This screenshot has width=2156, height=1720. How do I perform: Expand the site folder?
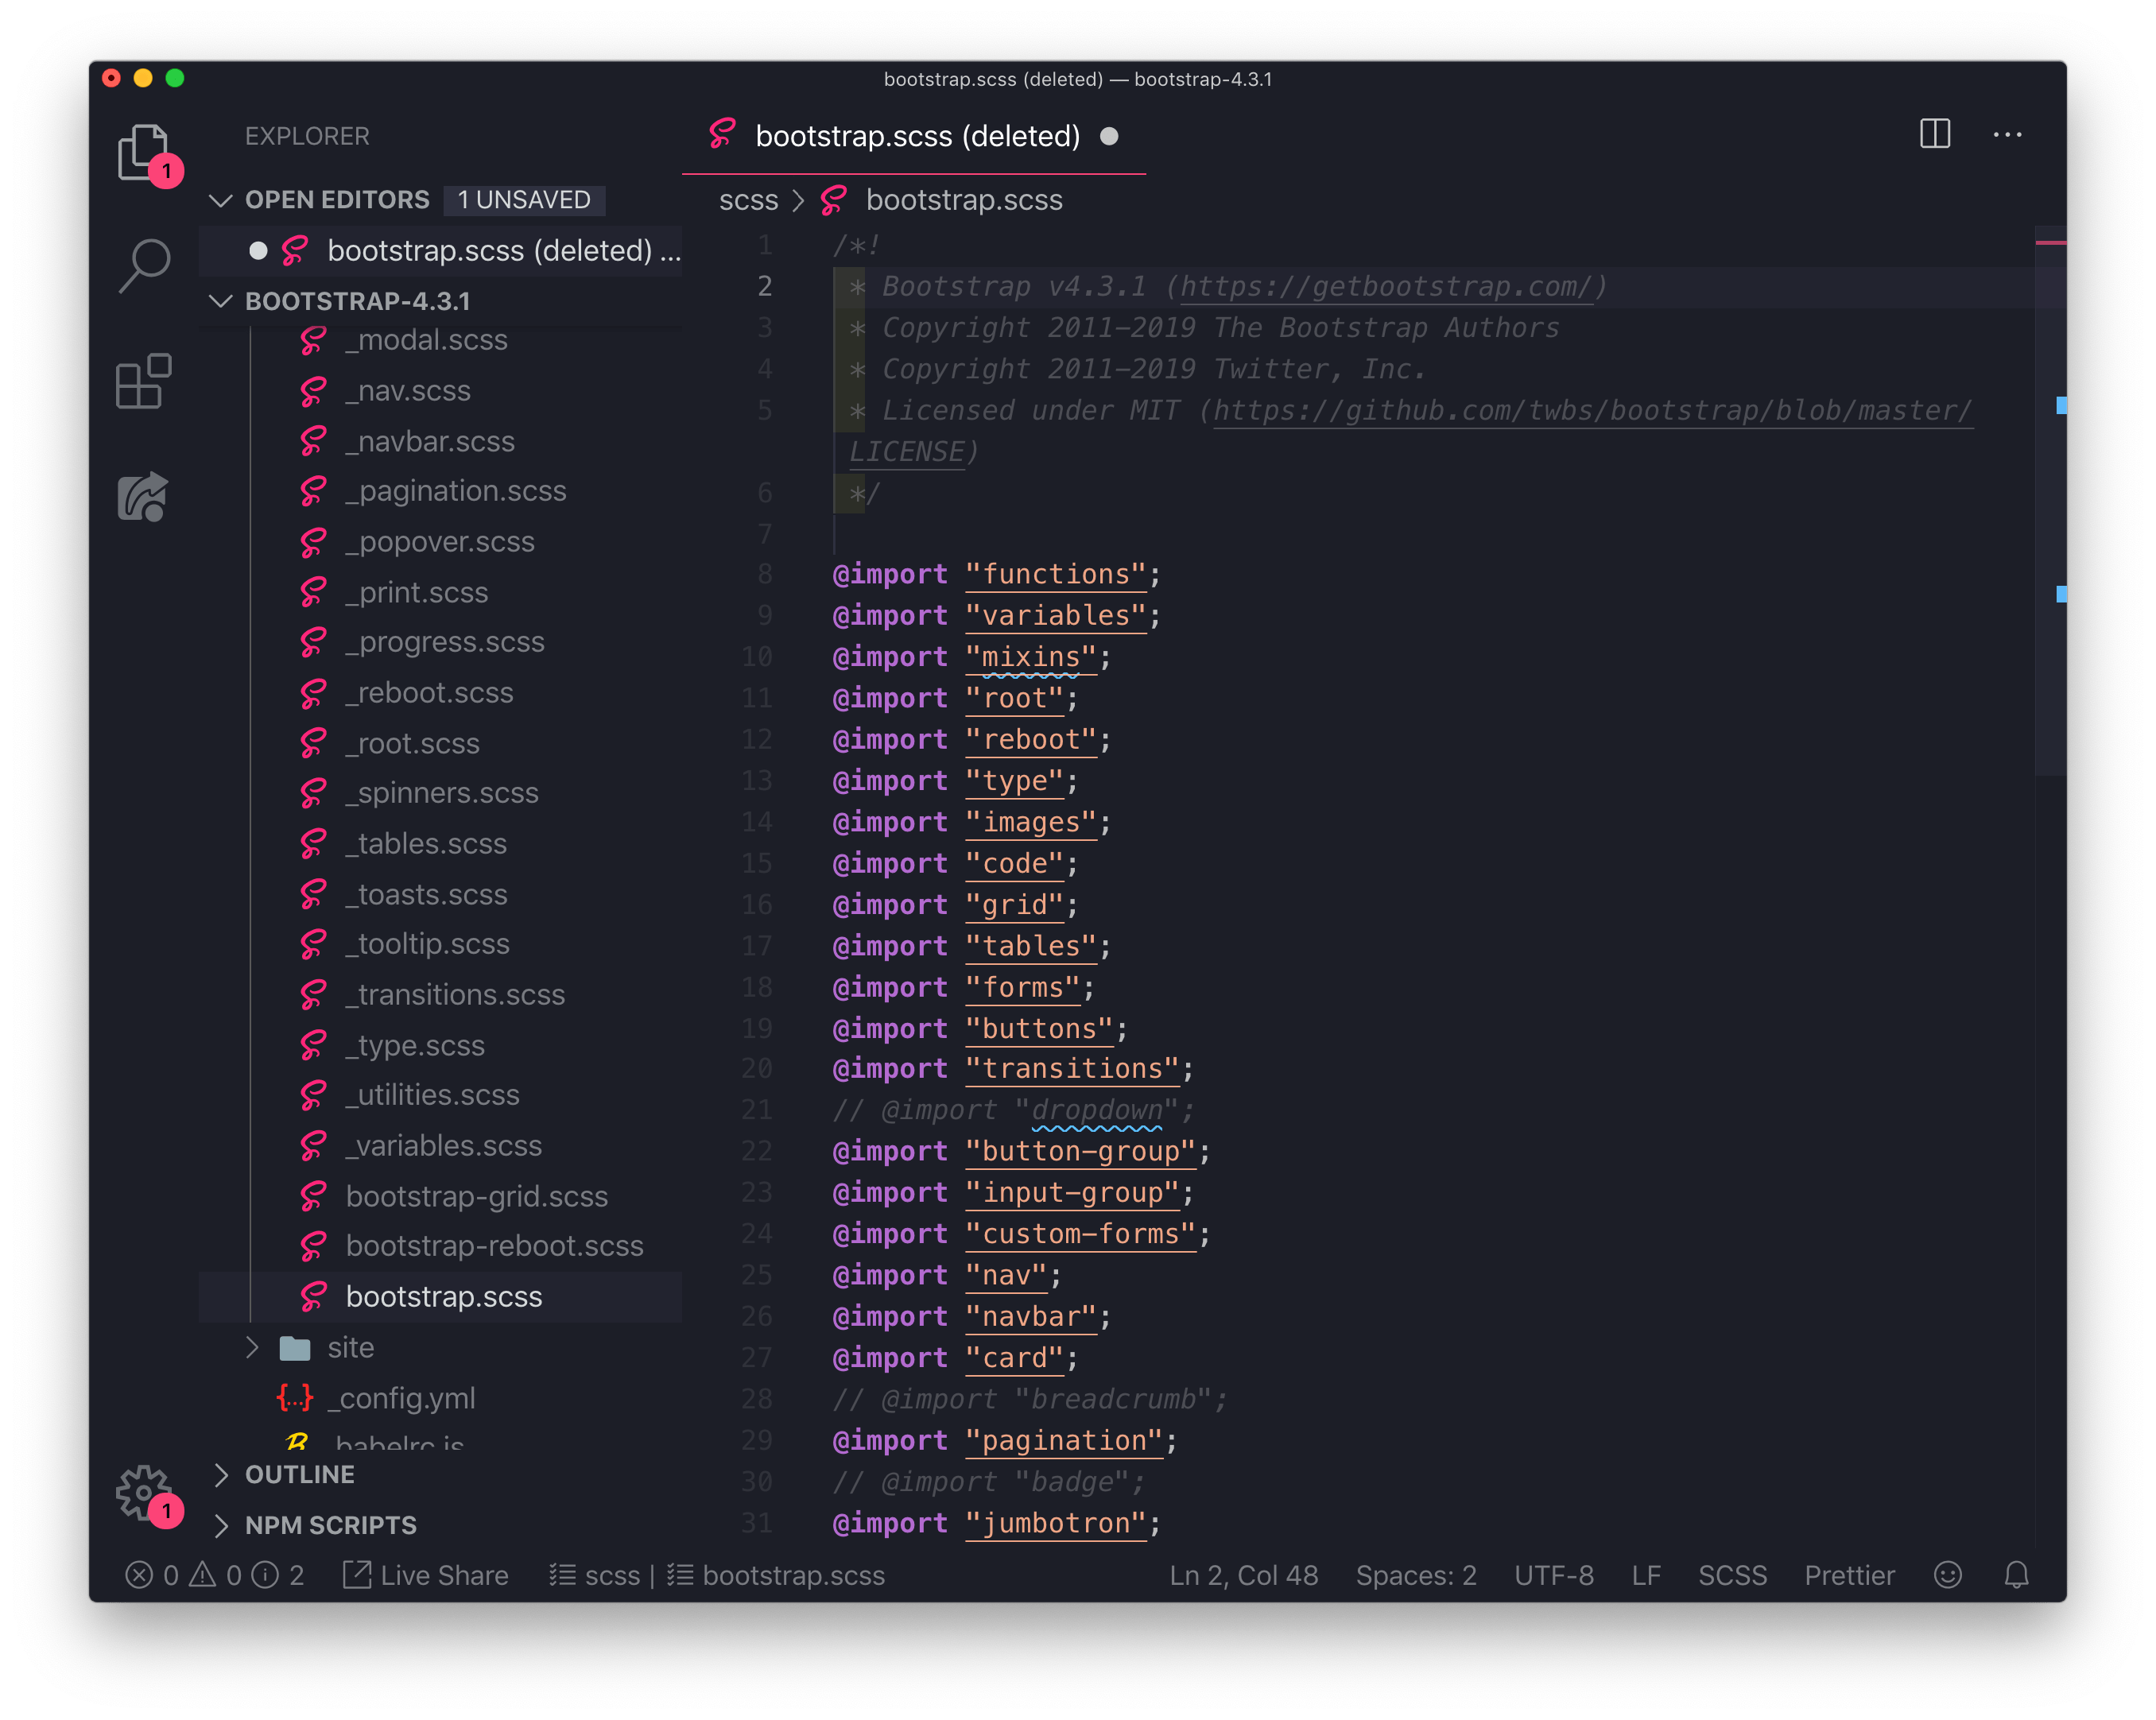(252, 1347)
